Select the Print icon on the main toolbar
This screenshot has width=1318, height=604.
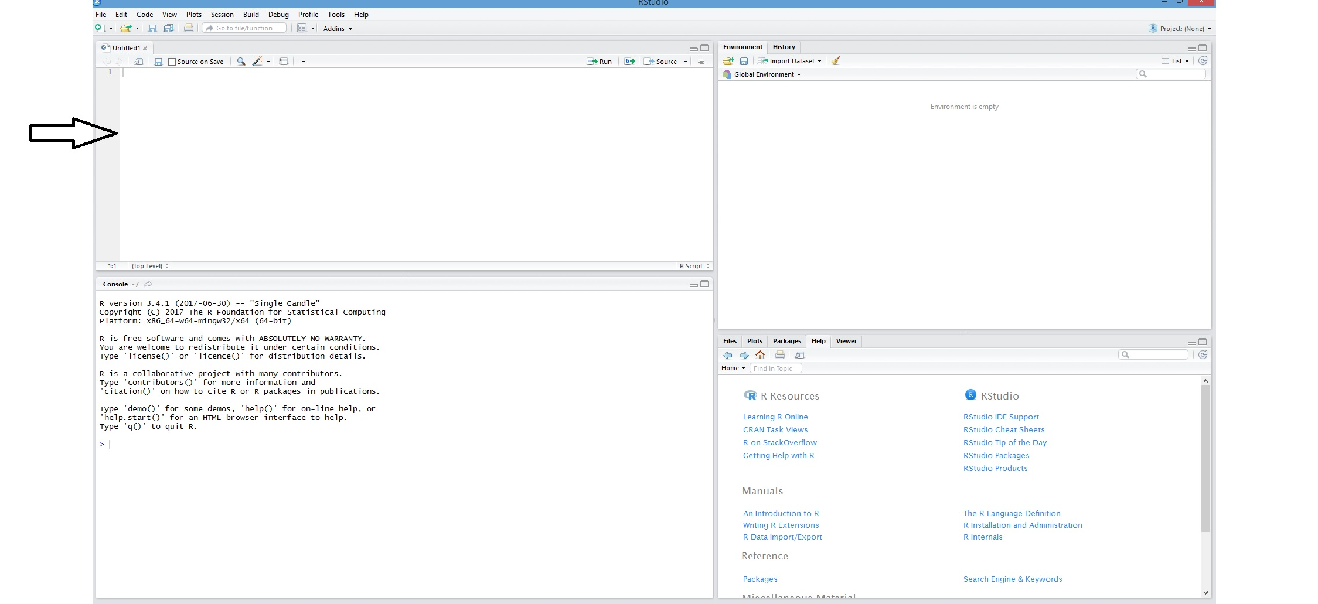[x=188, y=28]
